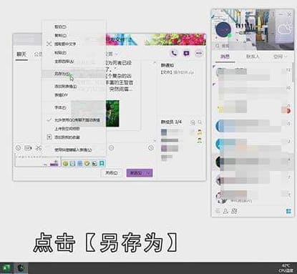Screen dimensions: 297x274
Task: Click the first member's role badge icon
Action: (200, 132)
